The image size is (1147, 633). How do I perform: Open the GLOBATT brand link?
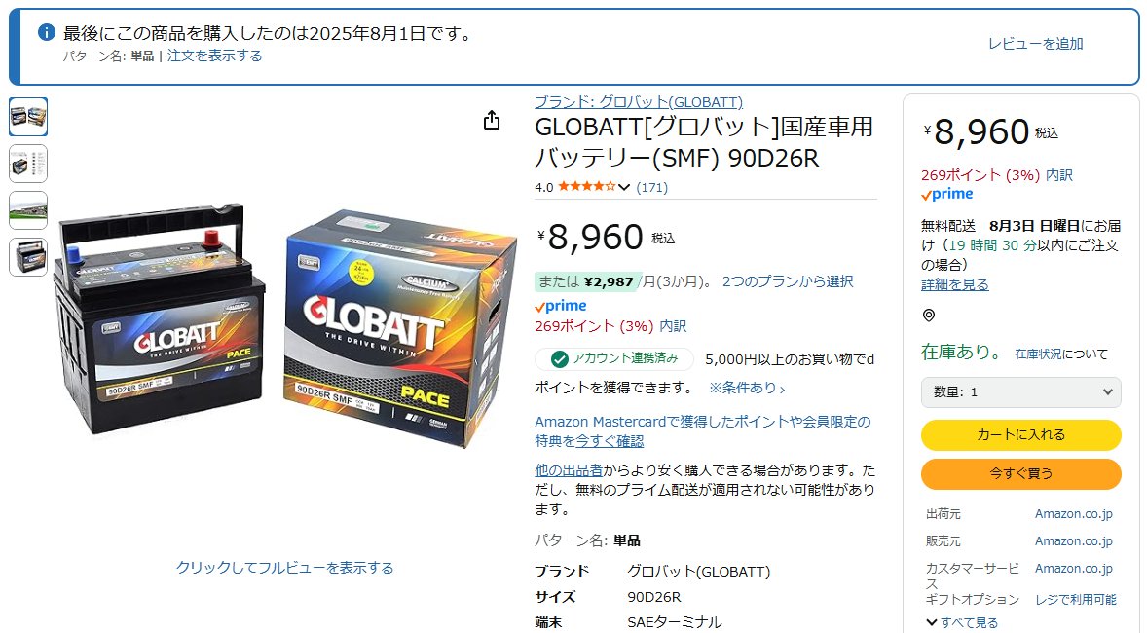coord(639,101)
